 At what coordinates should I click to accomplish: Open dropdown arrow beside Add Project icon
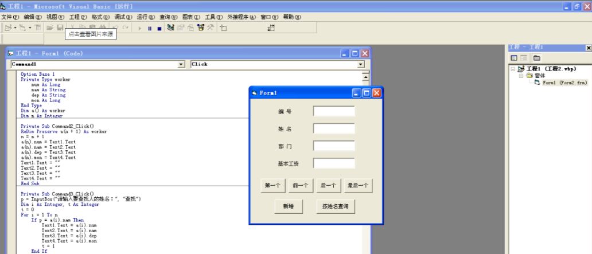click(x=15, y=28)
